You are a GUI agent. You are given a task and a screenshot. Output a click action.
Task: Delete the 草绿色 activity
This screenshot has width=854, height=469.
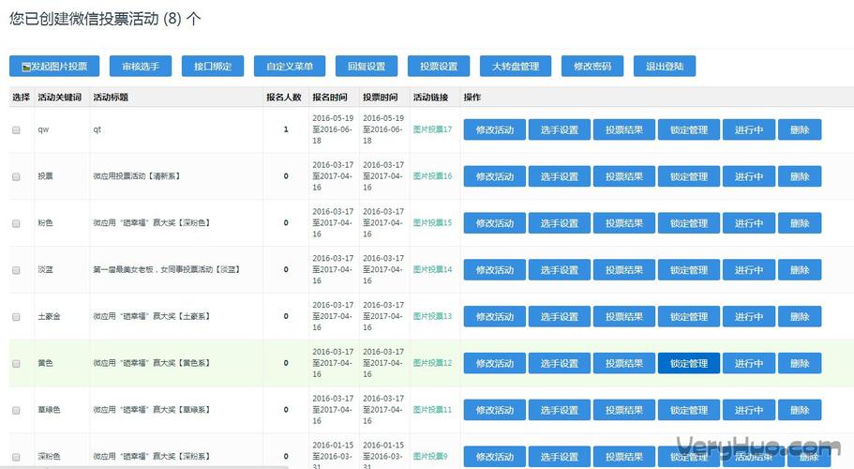pyautogui.click(x=800, y=410)
